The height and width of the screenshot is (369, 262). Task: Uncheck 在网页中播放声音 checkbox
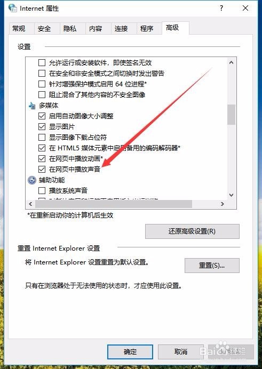pos(42,169)
